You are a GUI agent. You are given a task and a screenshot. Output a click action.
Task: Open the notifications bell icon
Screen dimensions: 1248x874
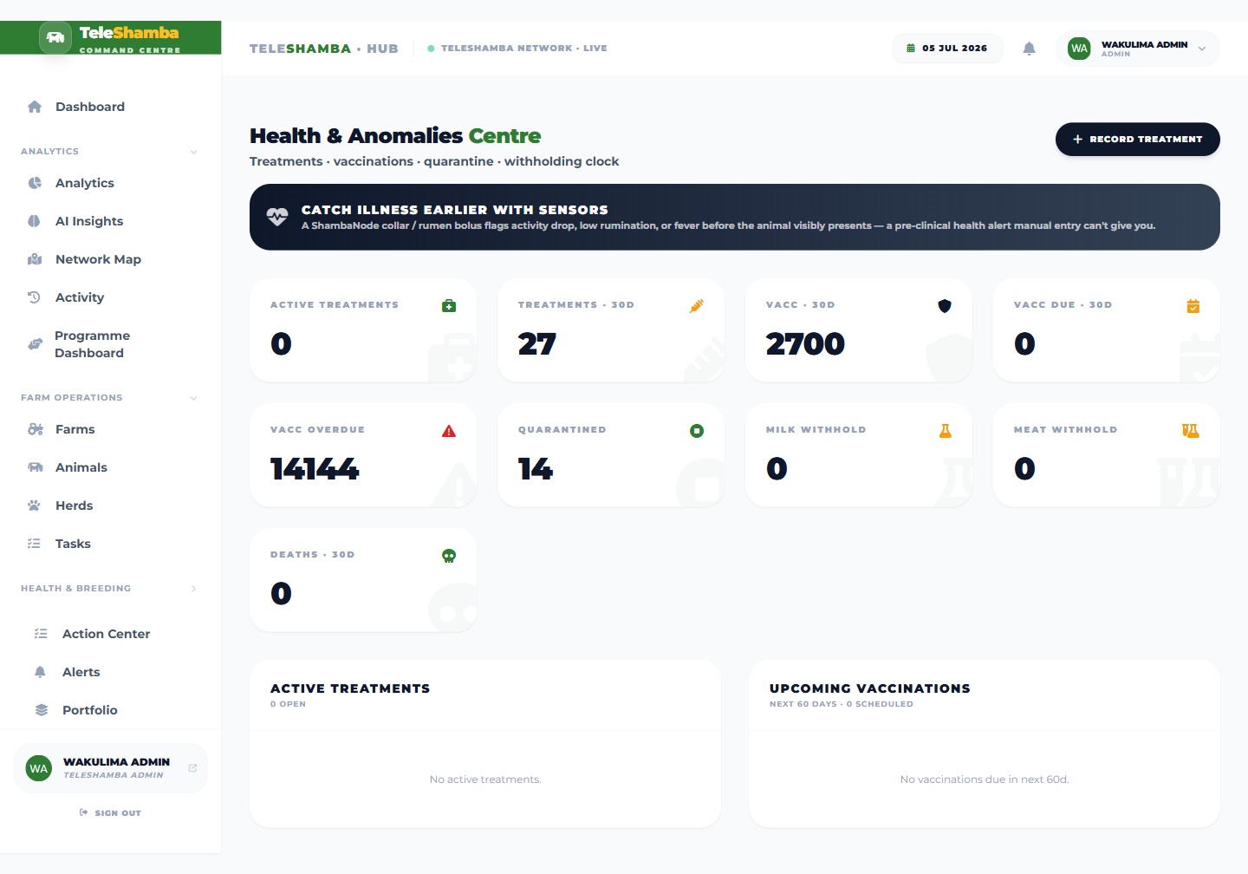(1029, 49)
